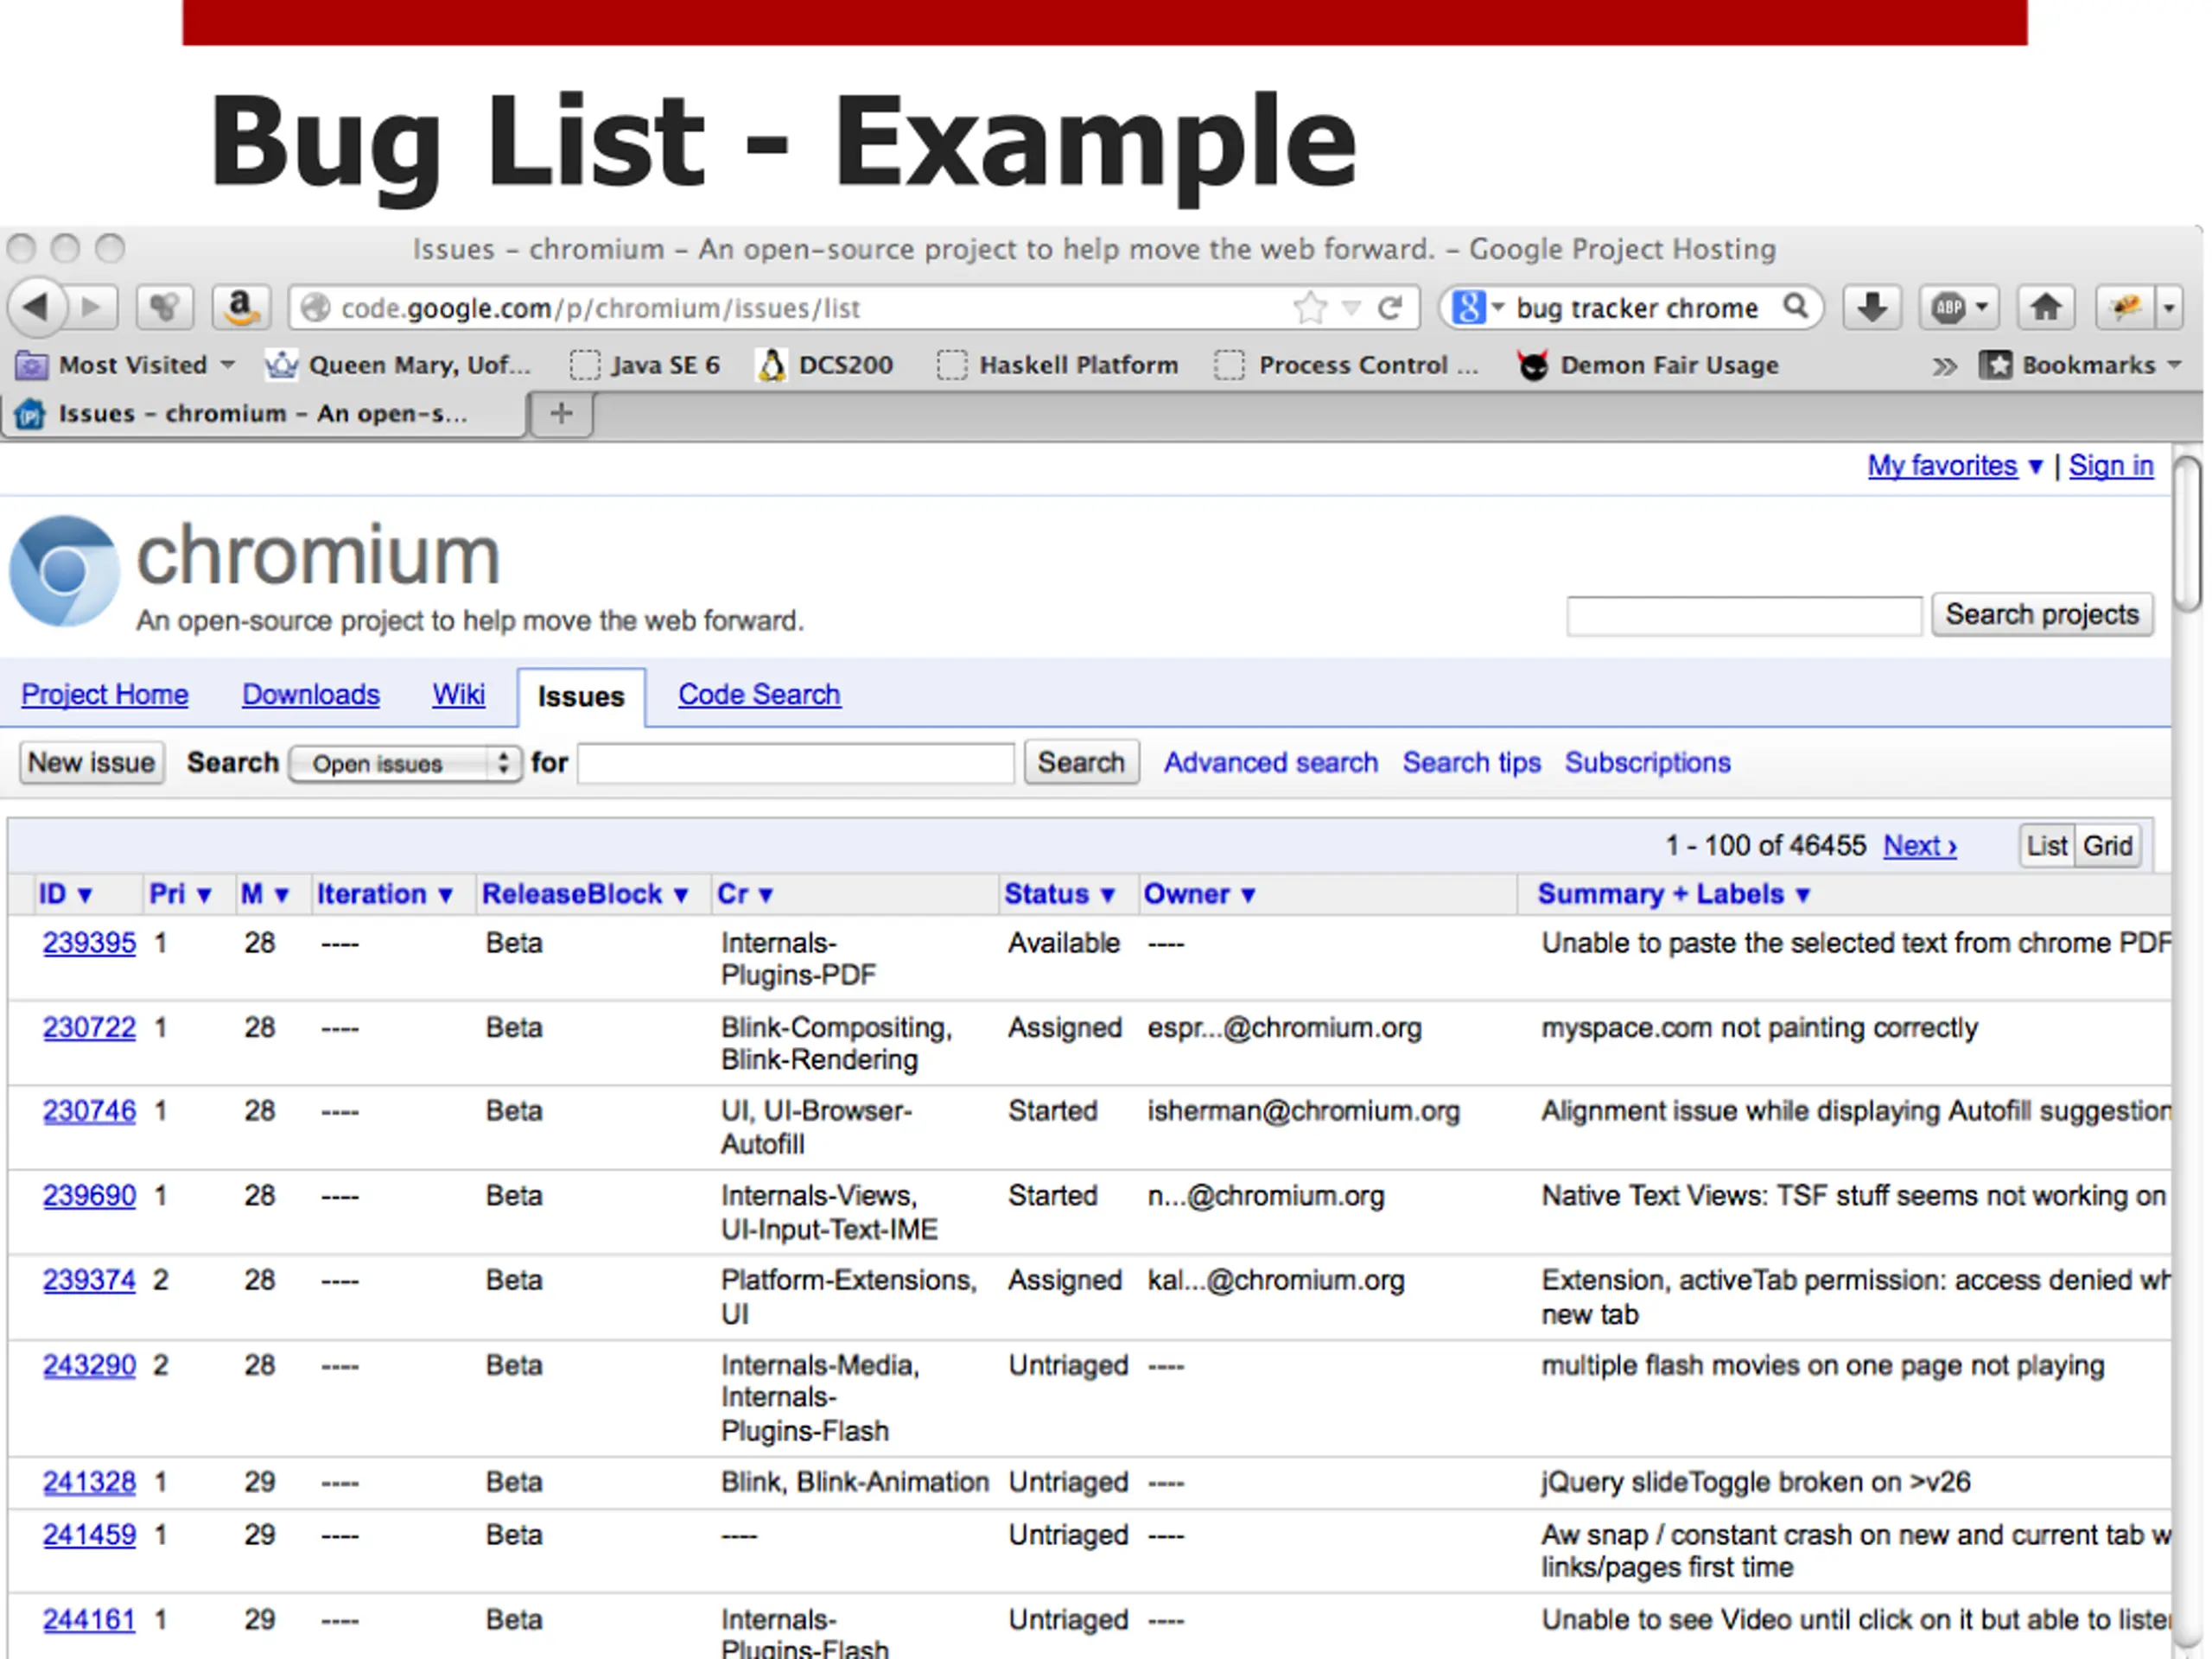The image size is (2212, 1659).
Task: Open the Downloads arrow toolbar icon
Action: pos(1872,307)
